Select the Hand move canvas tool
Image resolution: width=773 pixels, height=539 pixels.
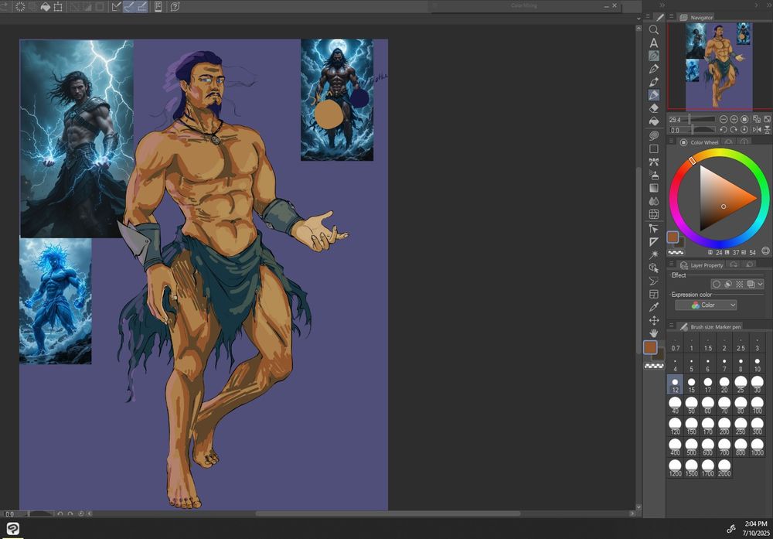654,333
